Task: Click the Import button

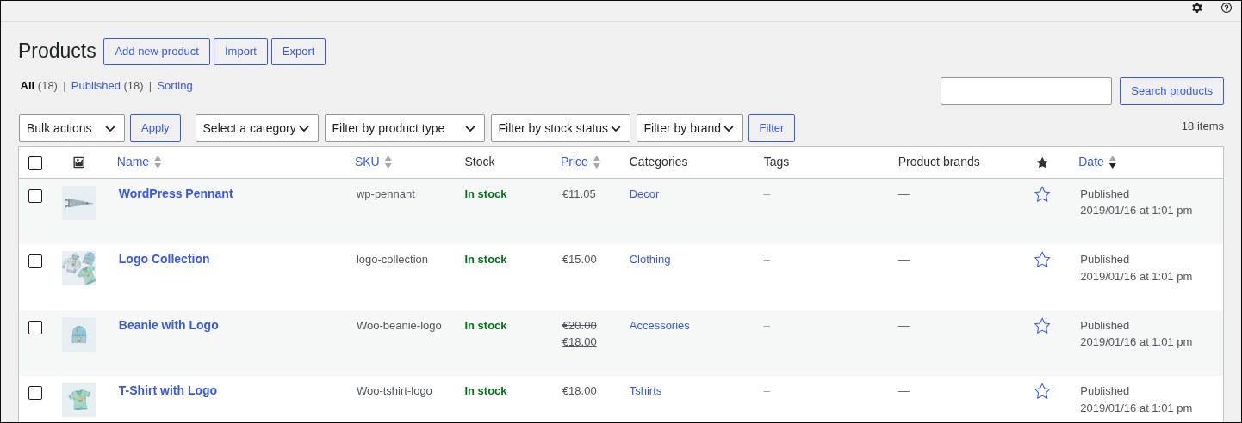Action: pyautogui.click(x=240, y=52)
